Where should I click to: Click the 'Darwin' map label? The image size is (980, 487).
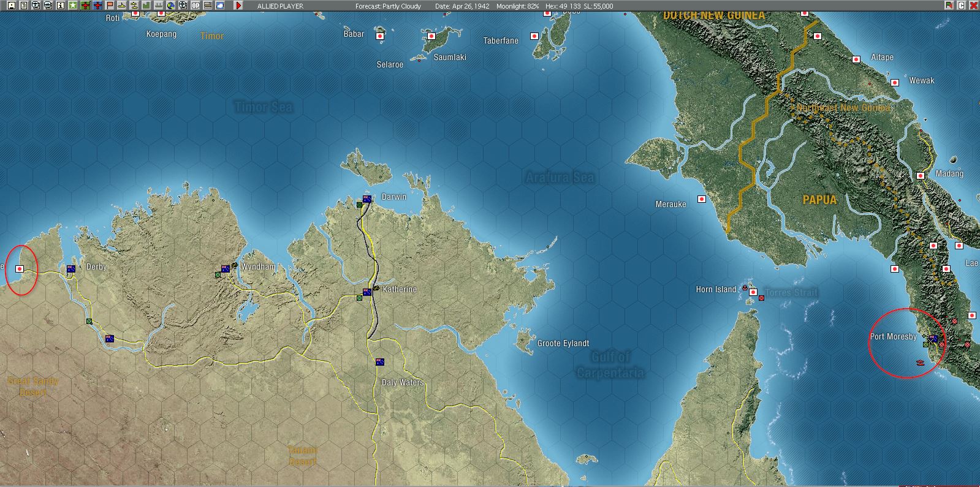(x=393, y=197)
